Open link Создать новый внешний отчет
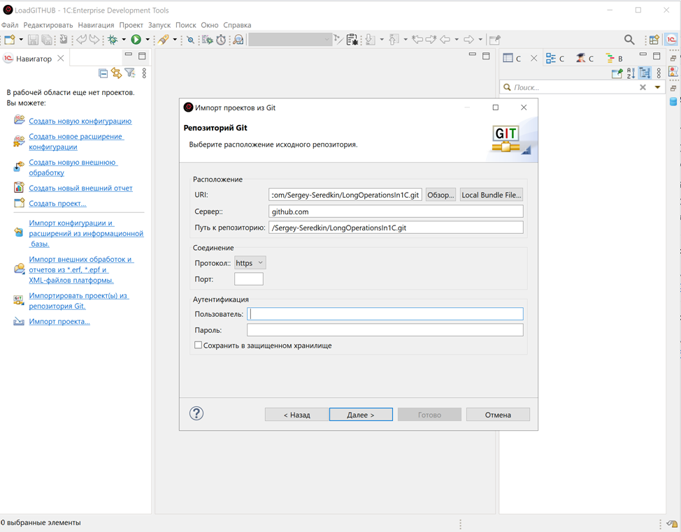This screenshot has width=681, height=532. pos(81,189)
